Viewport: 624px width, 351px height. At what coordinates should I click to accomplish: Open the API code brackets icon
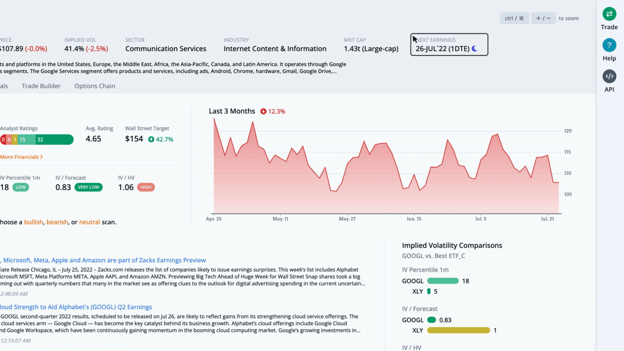point(609,76)
